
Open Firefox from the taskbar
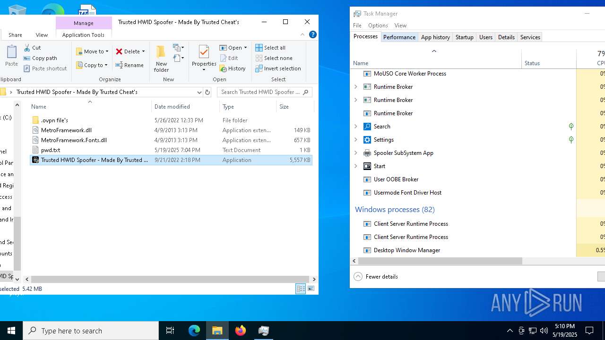click(241, 331)
